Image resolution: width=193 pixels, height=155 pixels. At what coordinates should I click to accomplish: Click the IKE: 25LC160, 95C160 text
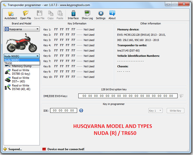(x=138, y=40)
